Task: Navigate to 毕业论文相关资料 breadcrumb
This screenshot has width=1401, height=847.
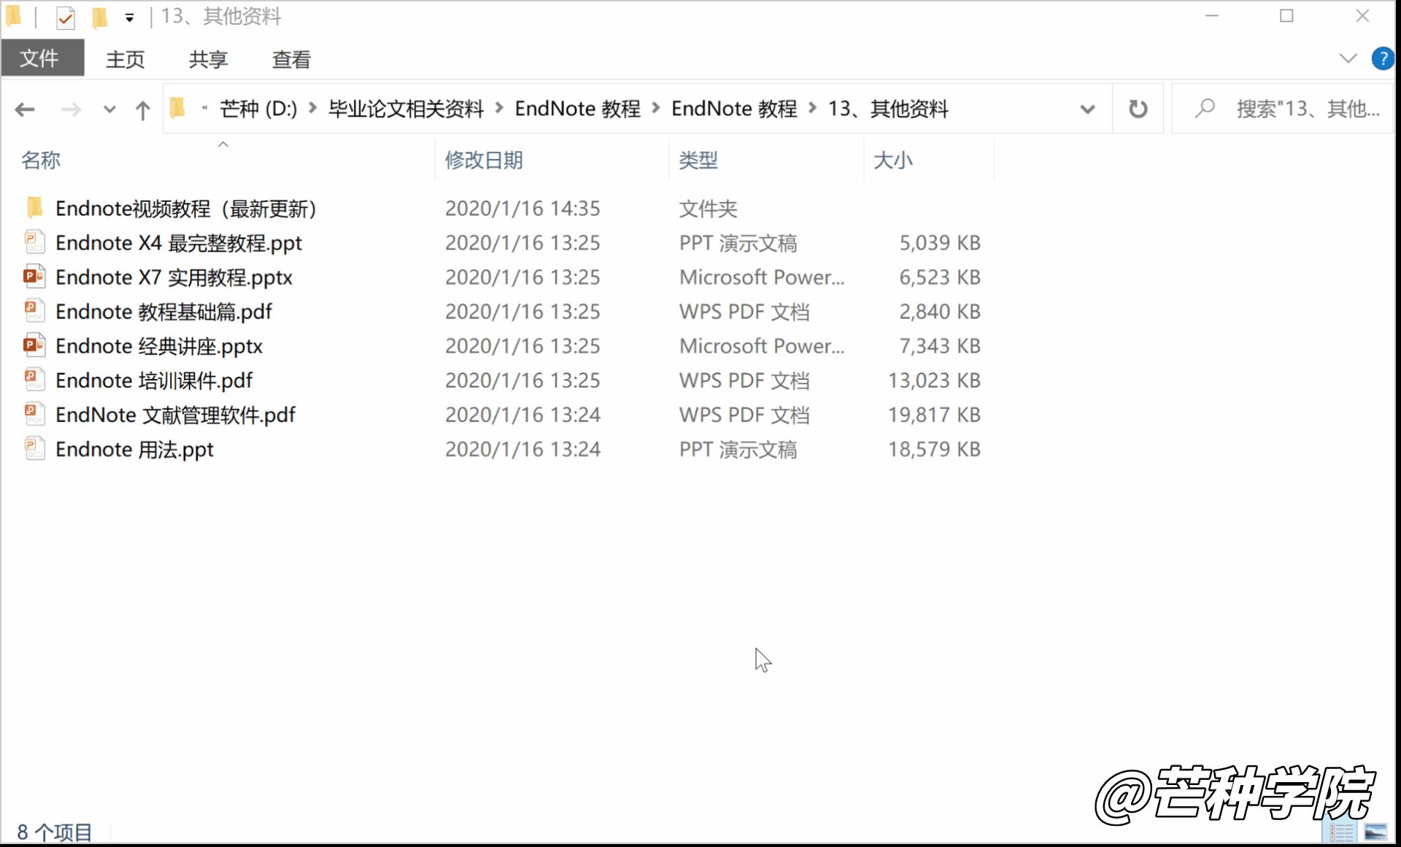Action: coord(406,109)
